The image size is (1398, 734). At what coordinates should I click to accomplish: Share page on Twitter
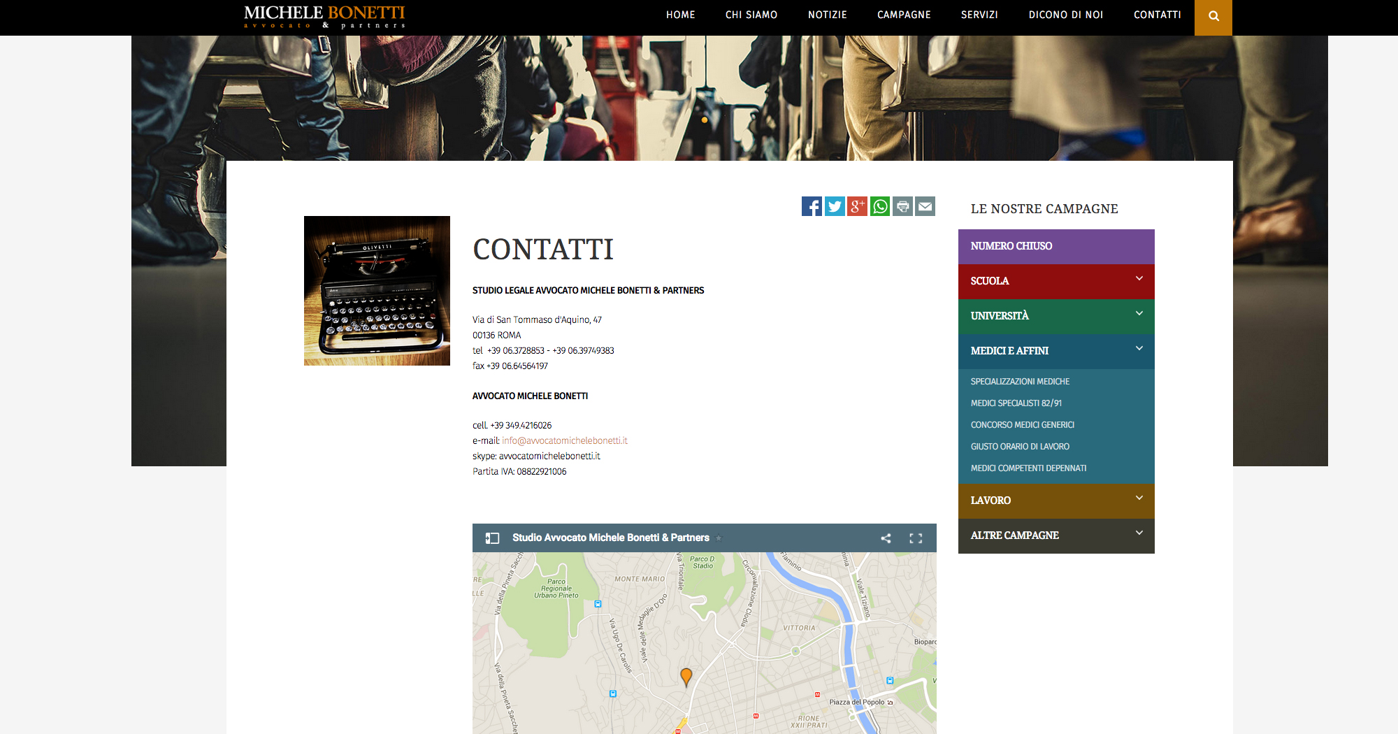click(x=835, y=206)
